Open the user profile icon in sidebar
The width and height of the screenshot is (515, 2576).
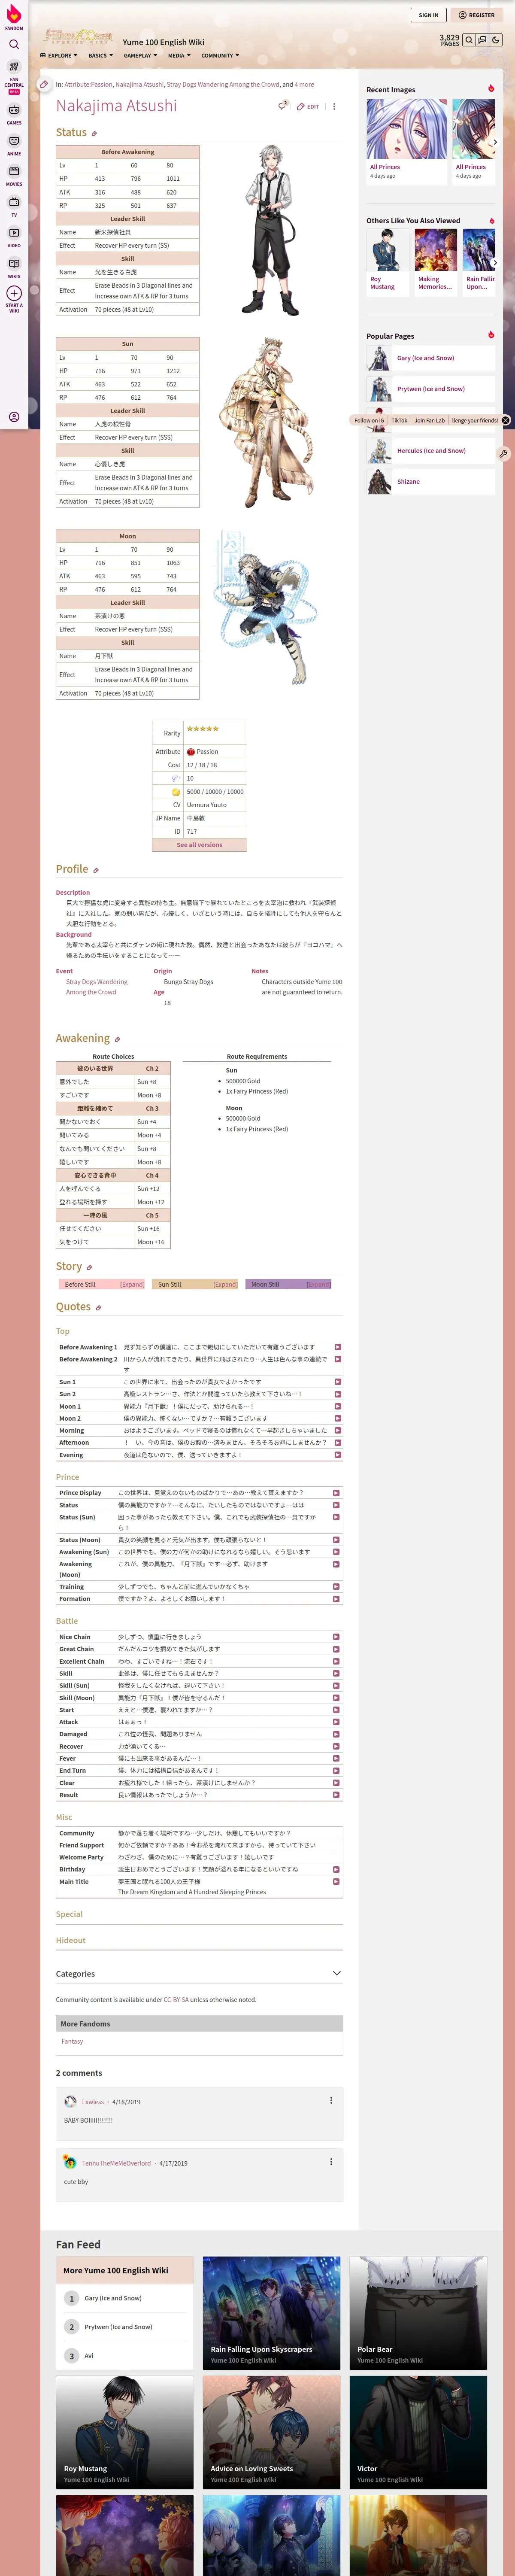click(x=14, y=417)
